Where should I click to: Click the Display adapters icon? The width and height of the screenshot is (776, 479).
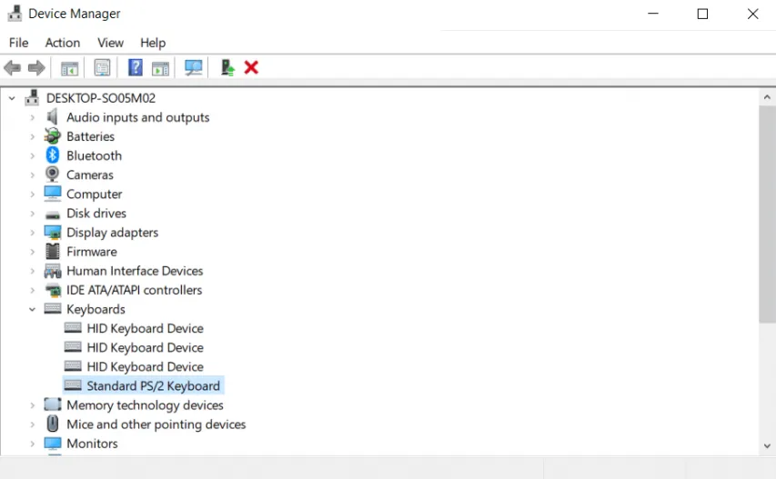[53, 233]
